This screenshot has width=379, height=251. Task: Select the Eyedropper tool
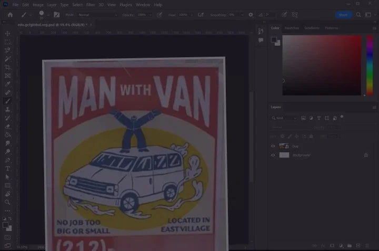pyautogui.click(x=7, y=84)
